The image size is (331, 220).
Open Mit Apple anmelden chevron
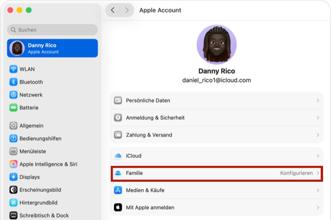click(x=318, y=208)
